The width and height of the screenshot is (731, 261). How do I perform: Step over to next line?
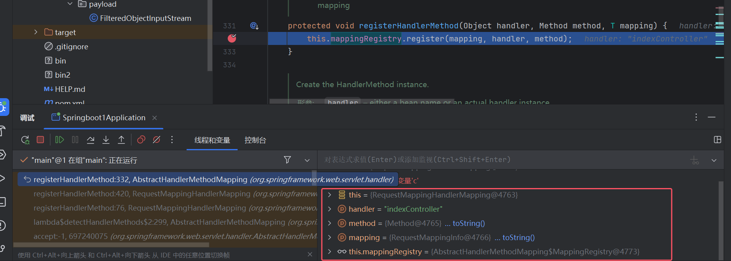(x=91, y=140)
